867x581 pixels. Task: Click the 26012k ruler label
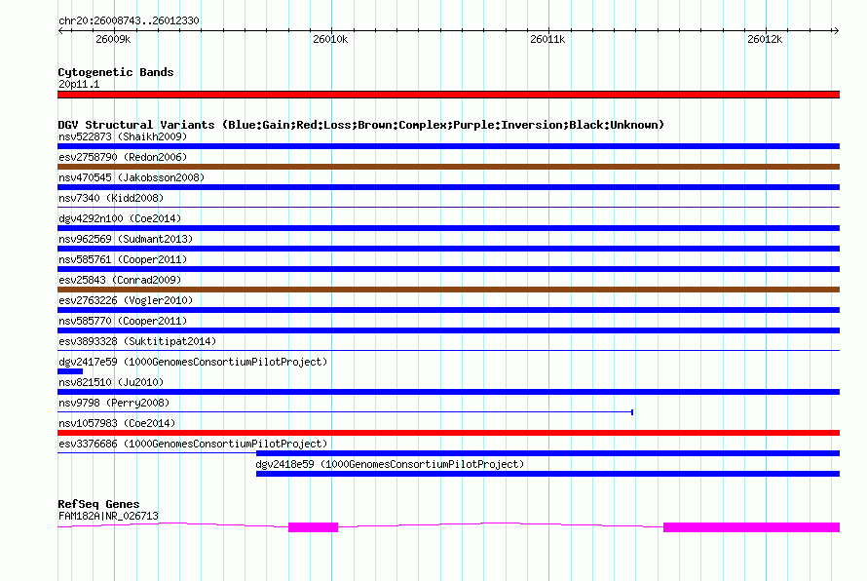click(766, 39)
